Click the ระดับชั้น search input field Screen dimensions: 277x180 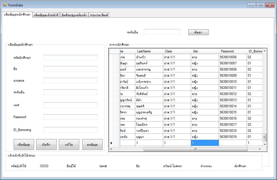coord(162,32)
